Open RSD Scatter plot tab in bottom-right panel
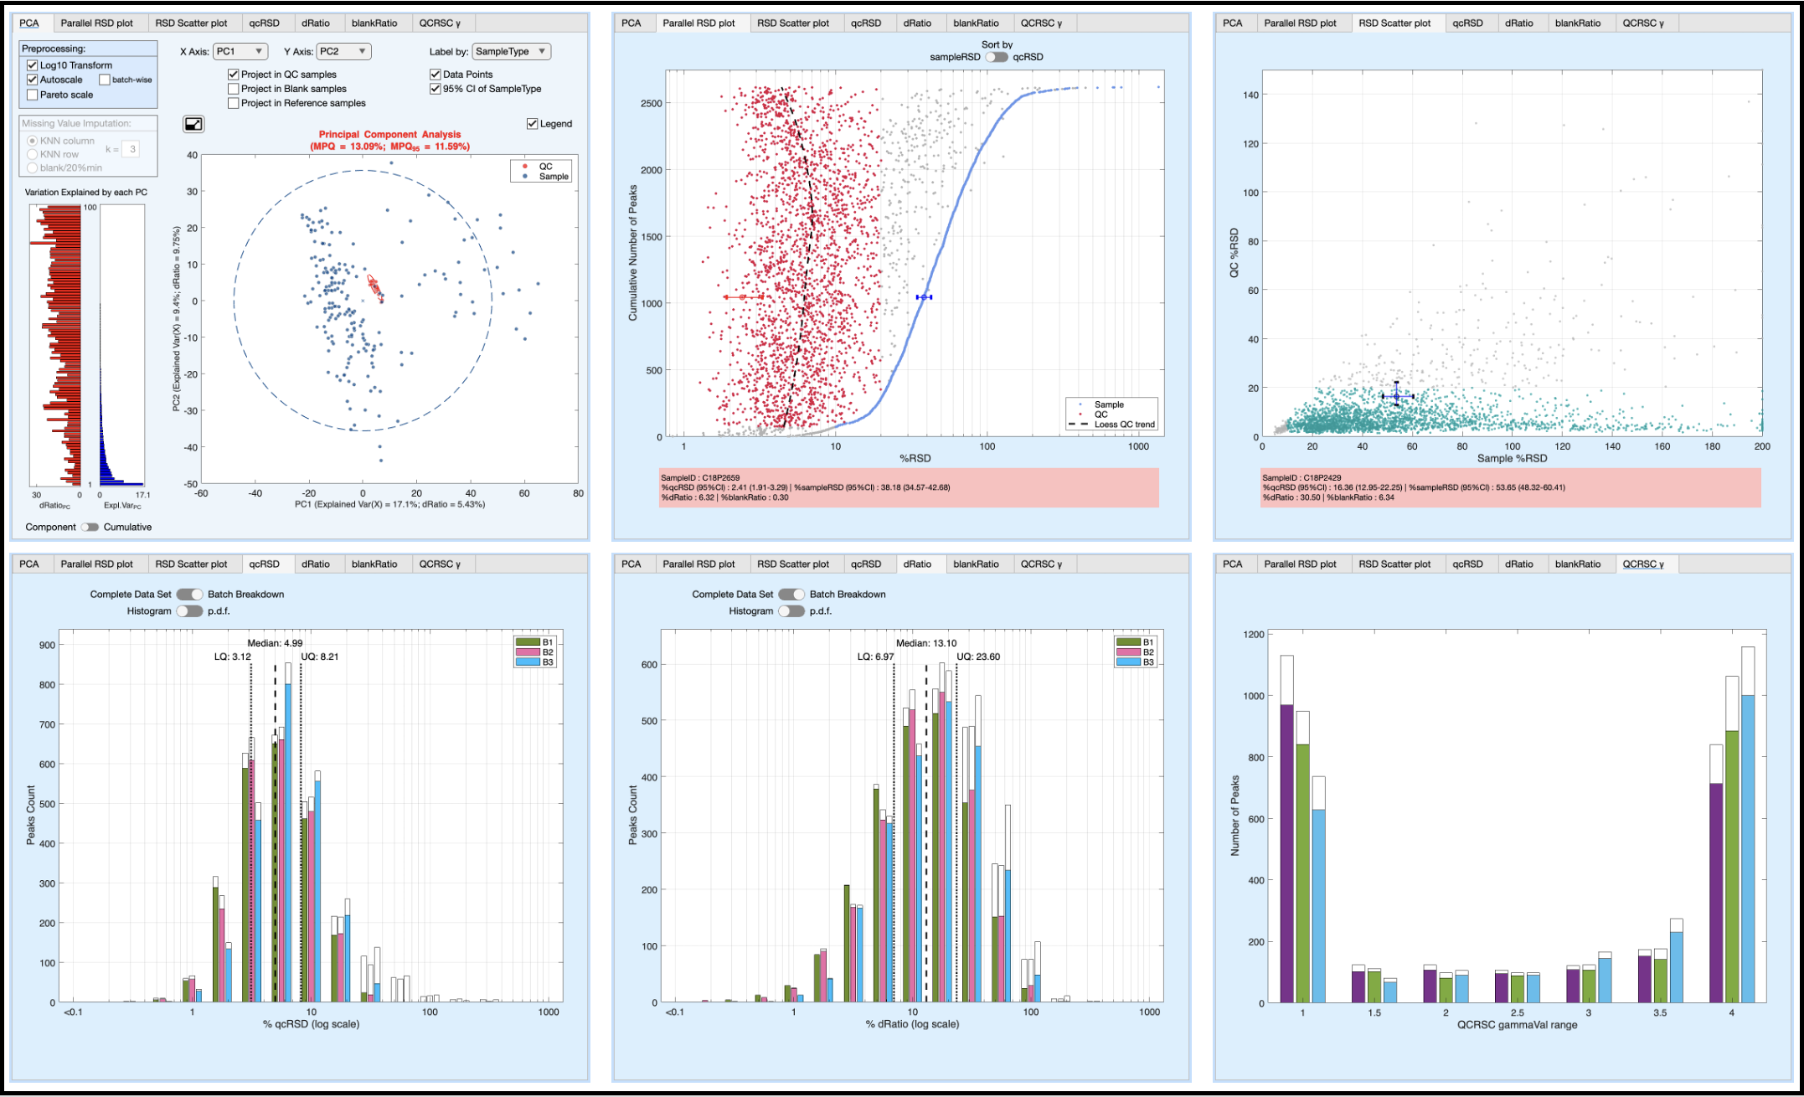The height and width of the screenshot is (1097, 1804). 1395,564
